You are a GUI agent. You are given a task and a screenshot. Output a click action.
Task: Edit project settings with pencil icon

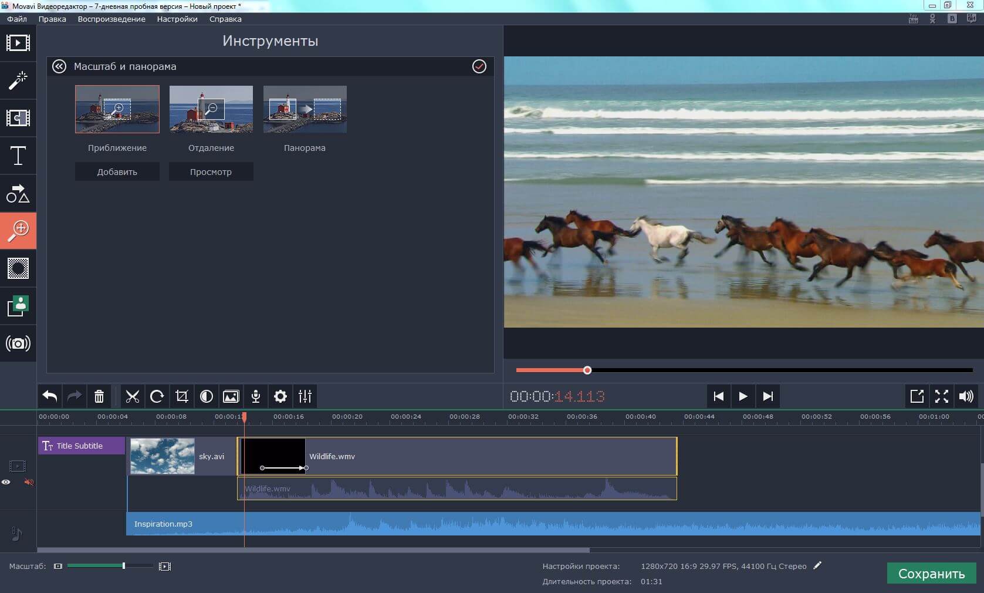click(x=818, y=566)
